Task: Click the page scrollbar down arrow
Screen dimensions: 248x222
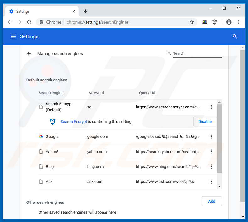Action: pyautogui.click(x=243, y=217)
